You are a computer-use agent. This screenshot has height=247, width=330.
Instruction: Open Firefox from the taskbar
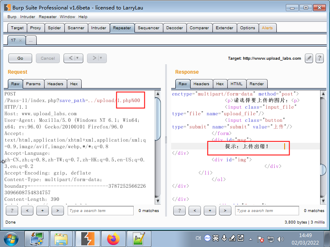tap(113, 239)
